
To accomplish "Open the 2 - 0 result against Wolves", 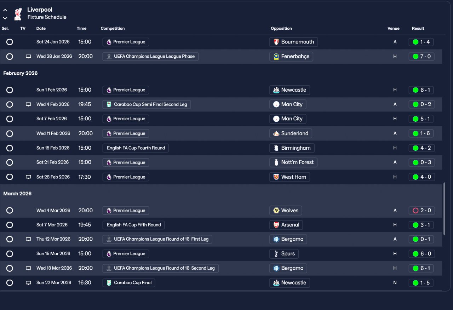I will (421, 211).
